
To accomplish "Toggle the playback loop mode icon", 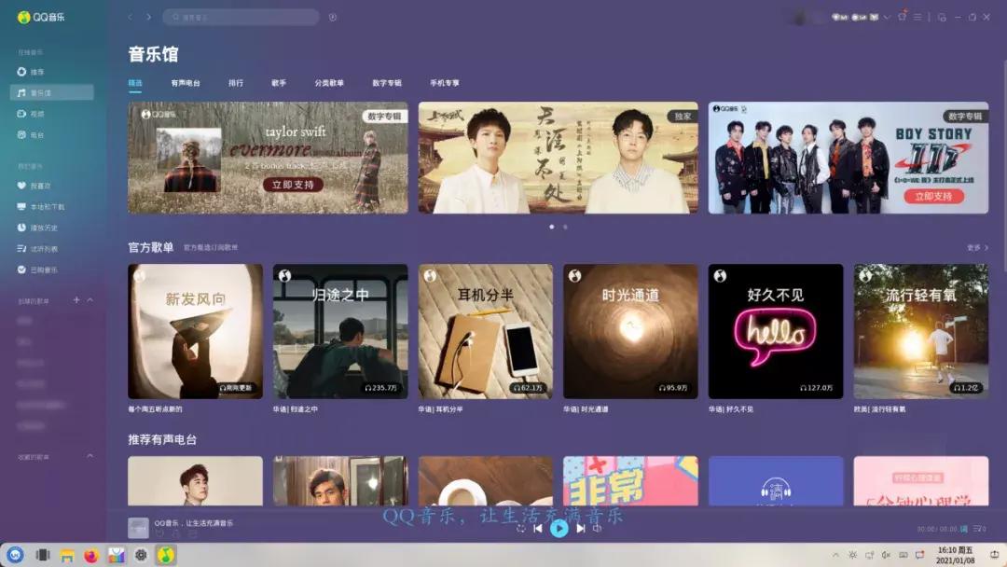I will [x=521, y=528].
